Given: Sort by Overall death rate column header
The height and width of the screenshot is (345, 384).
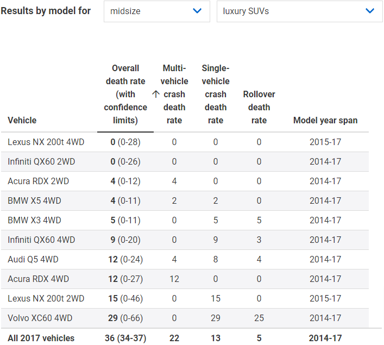Looking at the screenshot, I should pyautogui.click(x=125, y=95).
